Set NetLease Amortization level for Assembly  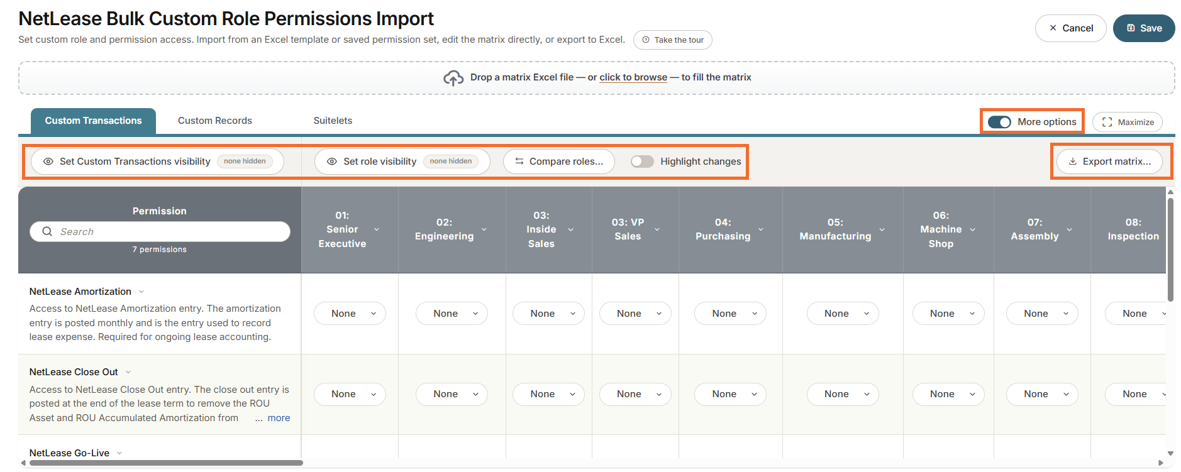(1042, 314)
